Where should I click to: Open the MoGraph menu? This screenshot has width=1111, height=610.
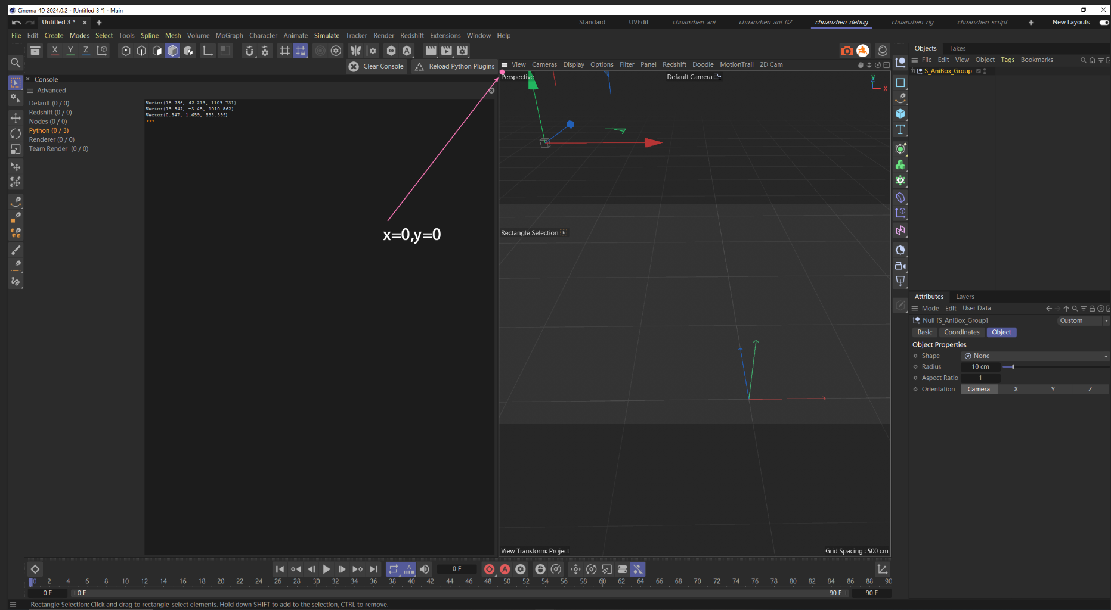pyautogui.click(x=229, y=35)
